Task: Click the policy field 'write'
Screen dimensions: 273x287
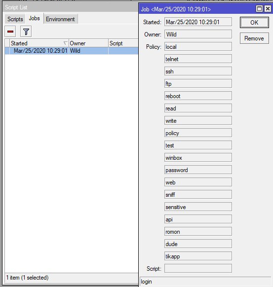Action: coord(198,121)
